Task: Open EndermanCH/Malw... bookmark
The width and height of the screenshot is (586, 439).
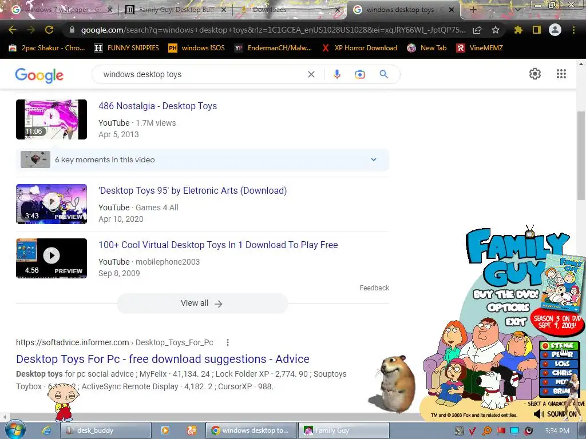Action: pos(273,48)
